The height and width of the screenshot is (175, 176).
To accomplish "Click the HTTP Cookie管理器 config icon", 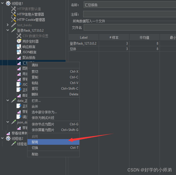I will (13, 20).
